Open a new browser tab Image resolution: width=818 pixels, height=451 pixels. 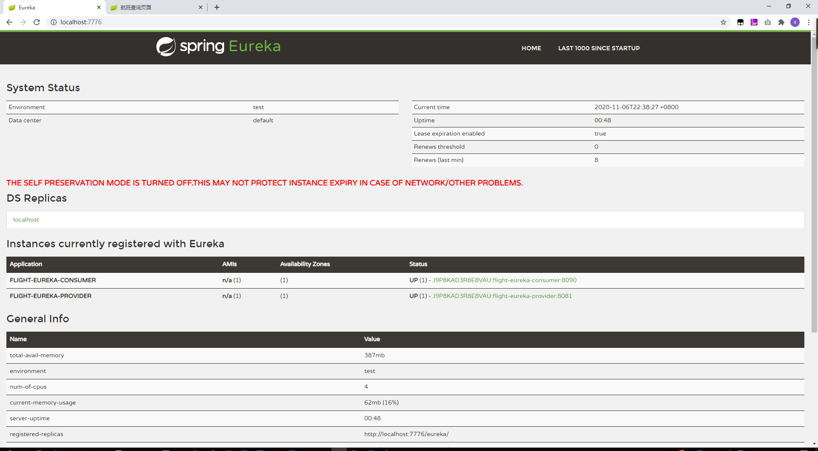(x=217, y=7)
